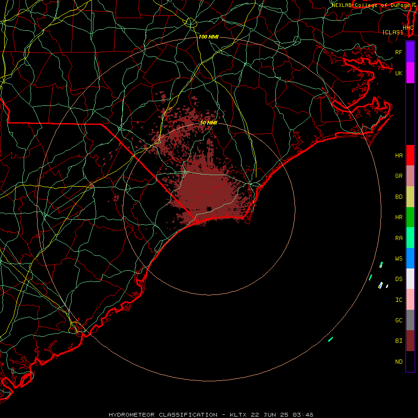This screenshot has width=418, height=418.
Task: Click the DS legend label
Action: coord(399,279)
